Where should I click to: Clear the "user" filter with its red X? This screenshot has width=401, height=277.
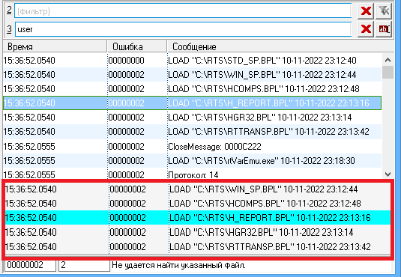pyautogui.click(x=366, y=29)
